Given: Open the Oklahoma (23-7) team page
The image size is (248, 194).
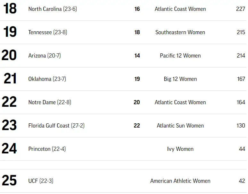Looking at the screenshot, I should click(x=47, y=79).
